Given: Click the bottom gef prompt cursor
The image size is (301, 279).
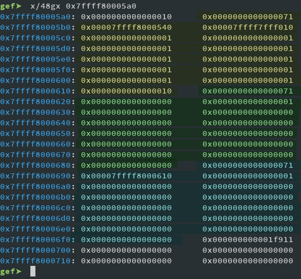Looking at the screenshot, I should point(33,271).
